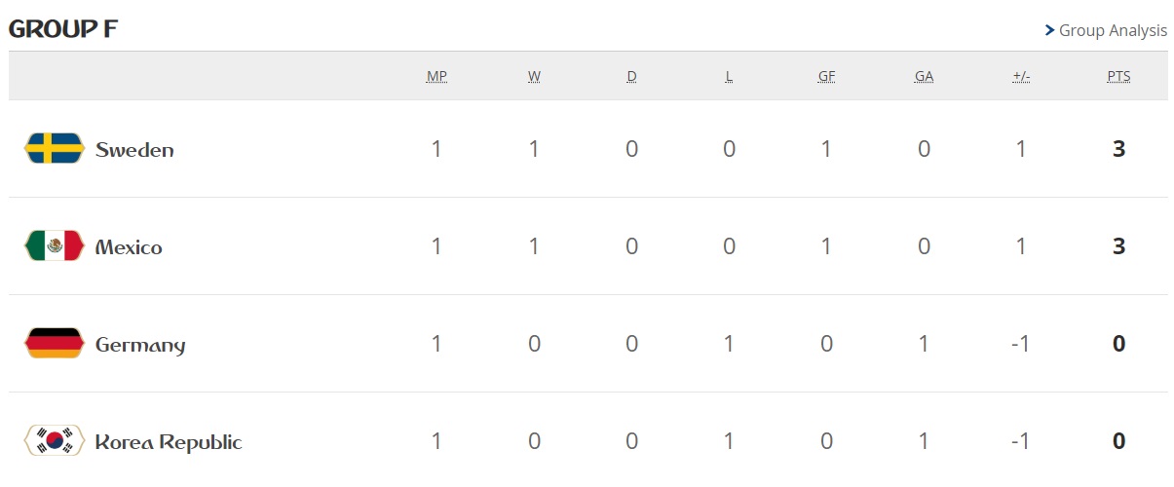Click the Korea Republic flag icon
The image size is (1174, 487).
[55, 441]
